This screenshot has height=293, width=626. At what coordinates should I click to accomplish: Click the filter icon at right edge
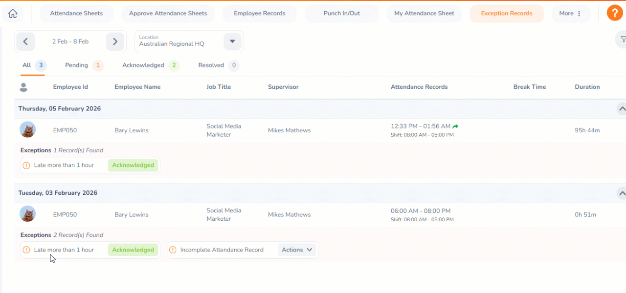[x=622, y=40]
